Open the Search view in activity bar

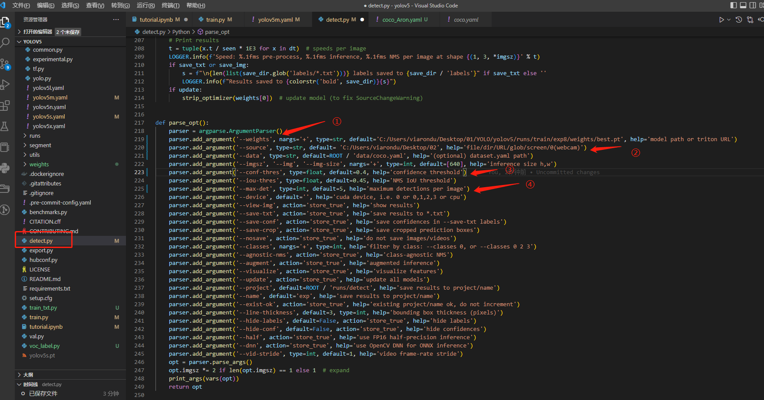tap(5, 43)
